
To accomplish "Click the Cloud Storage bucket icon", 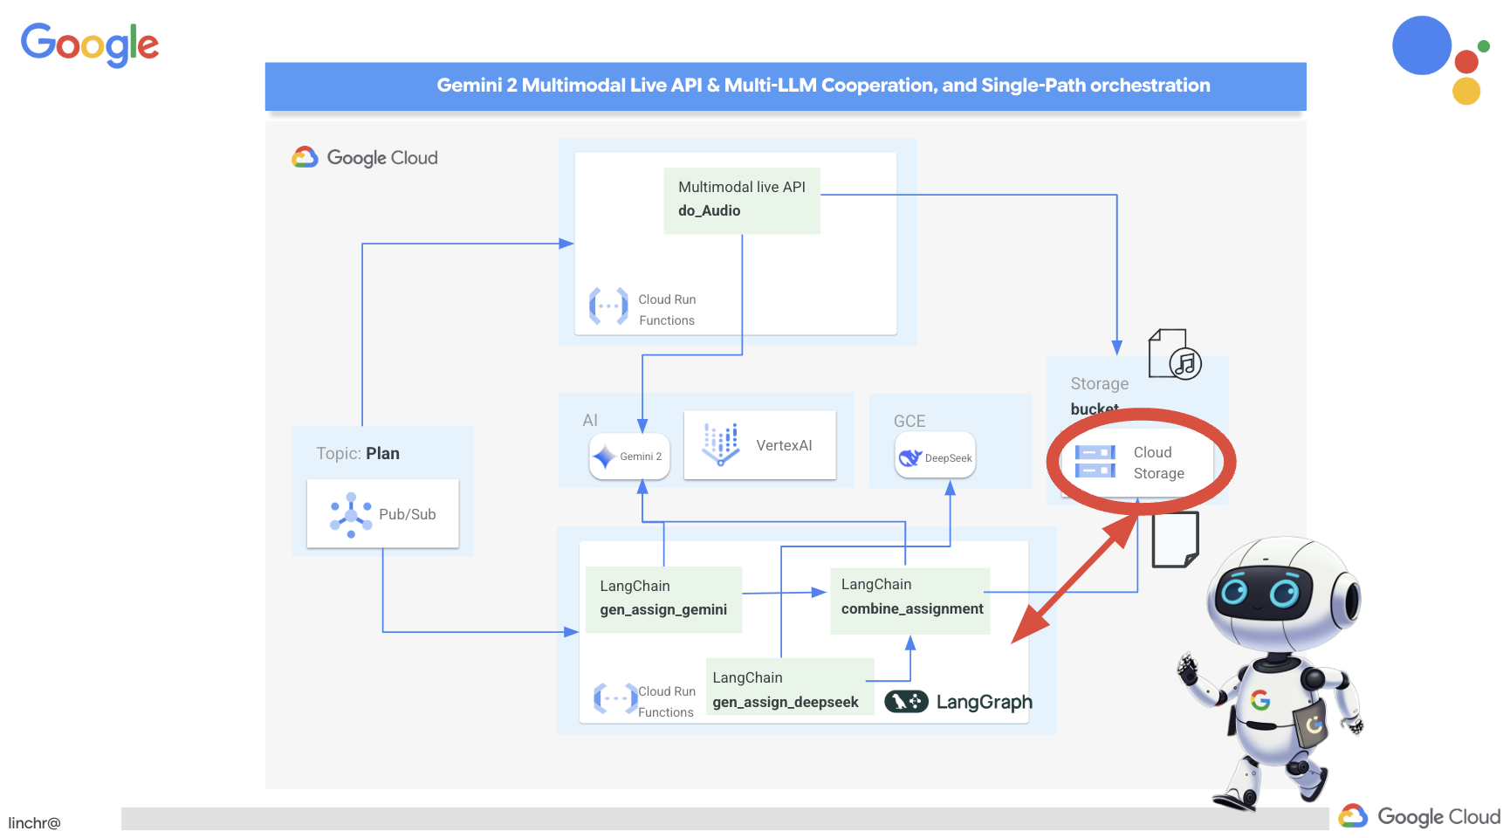I will point(1095,462).
